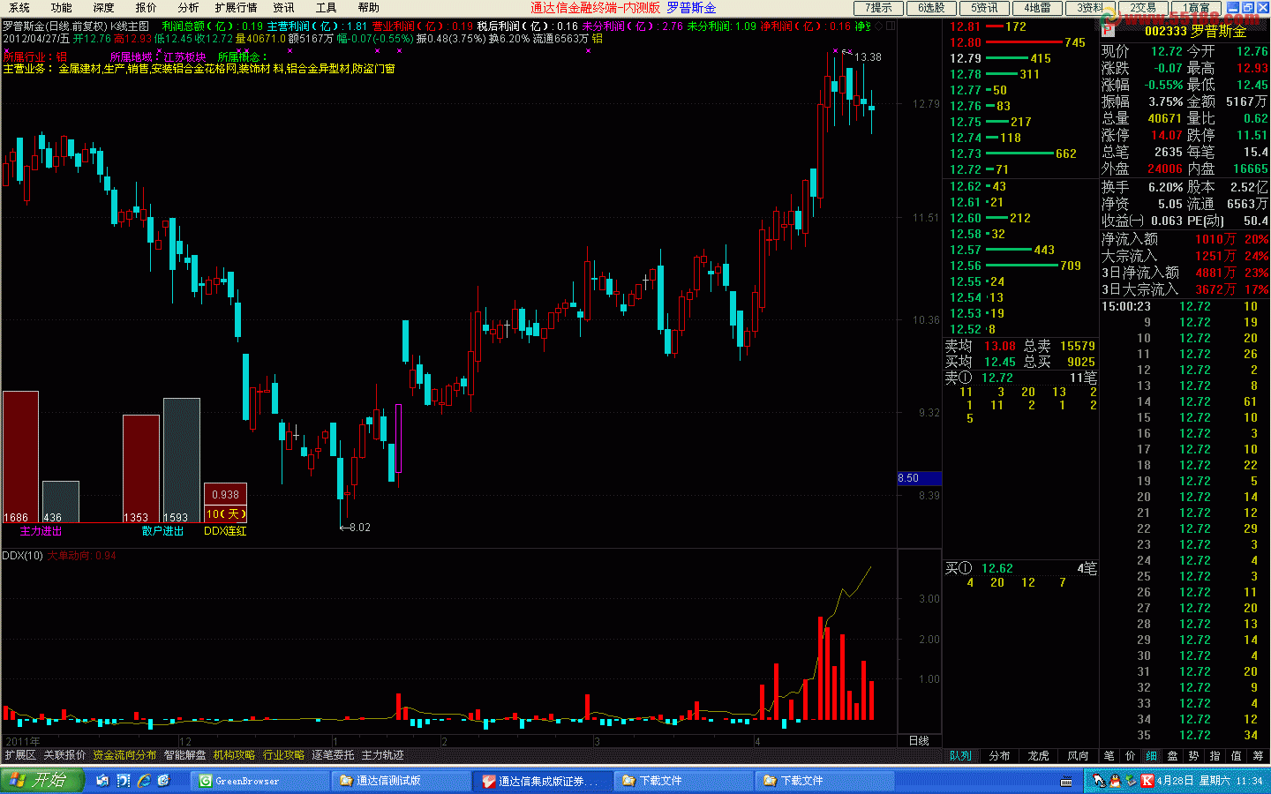
Task: Switch to the 扩展区 tab
Action: 20,755
